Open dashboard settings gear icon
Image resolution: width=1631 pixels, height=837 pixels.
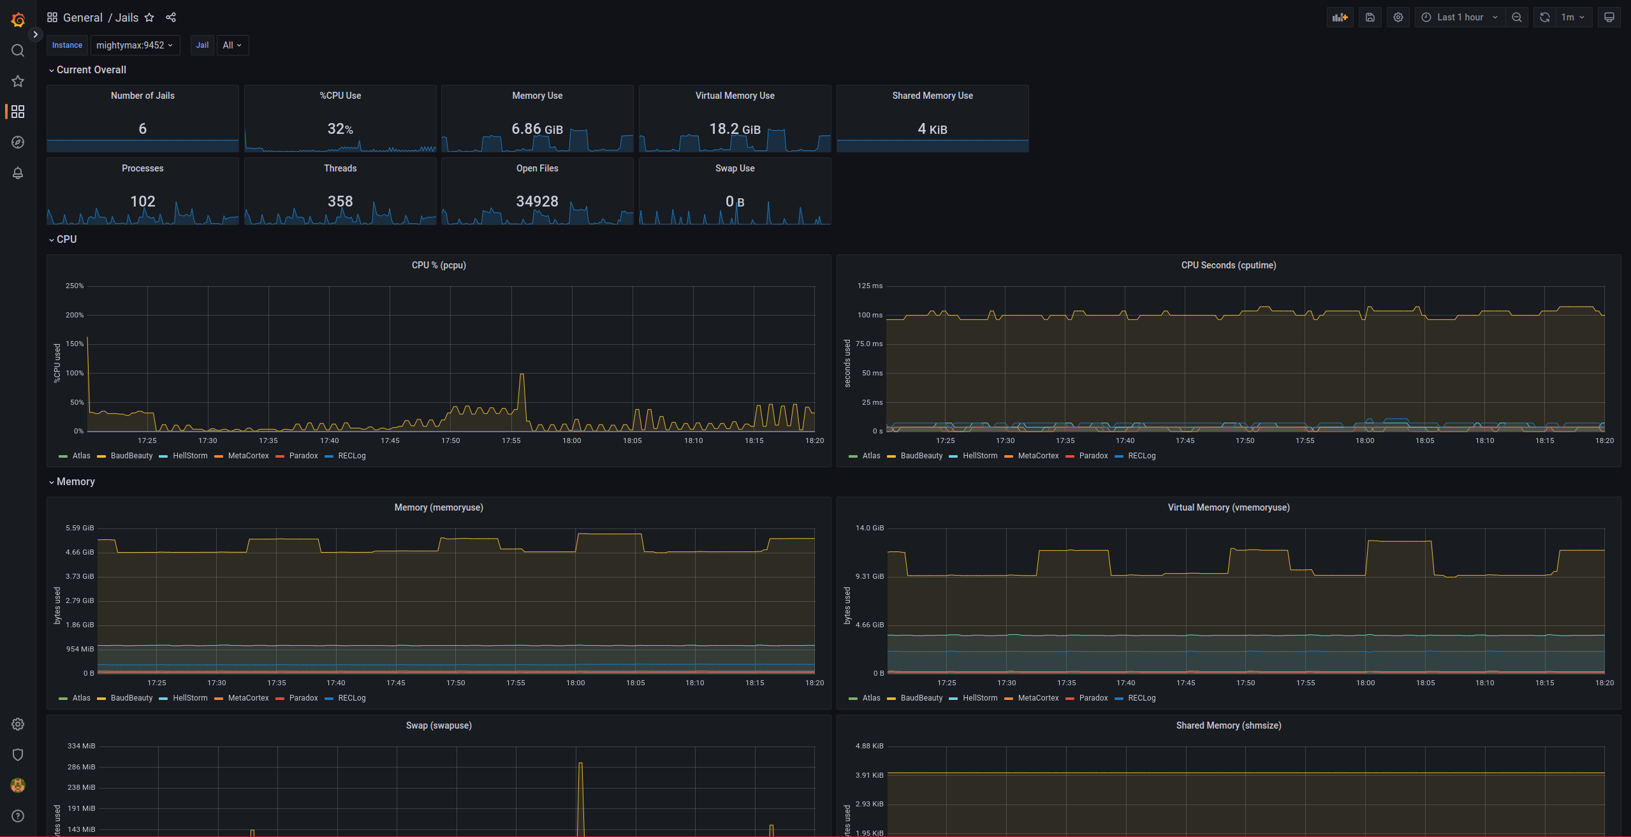(x=1398, y=17)
